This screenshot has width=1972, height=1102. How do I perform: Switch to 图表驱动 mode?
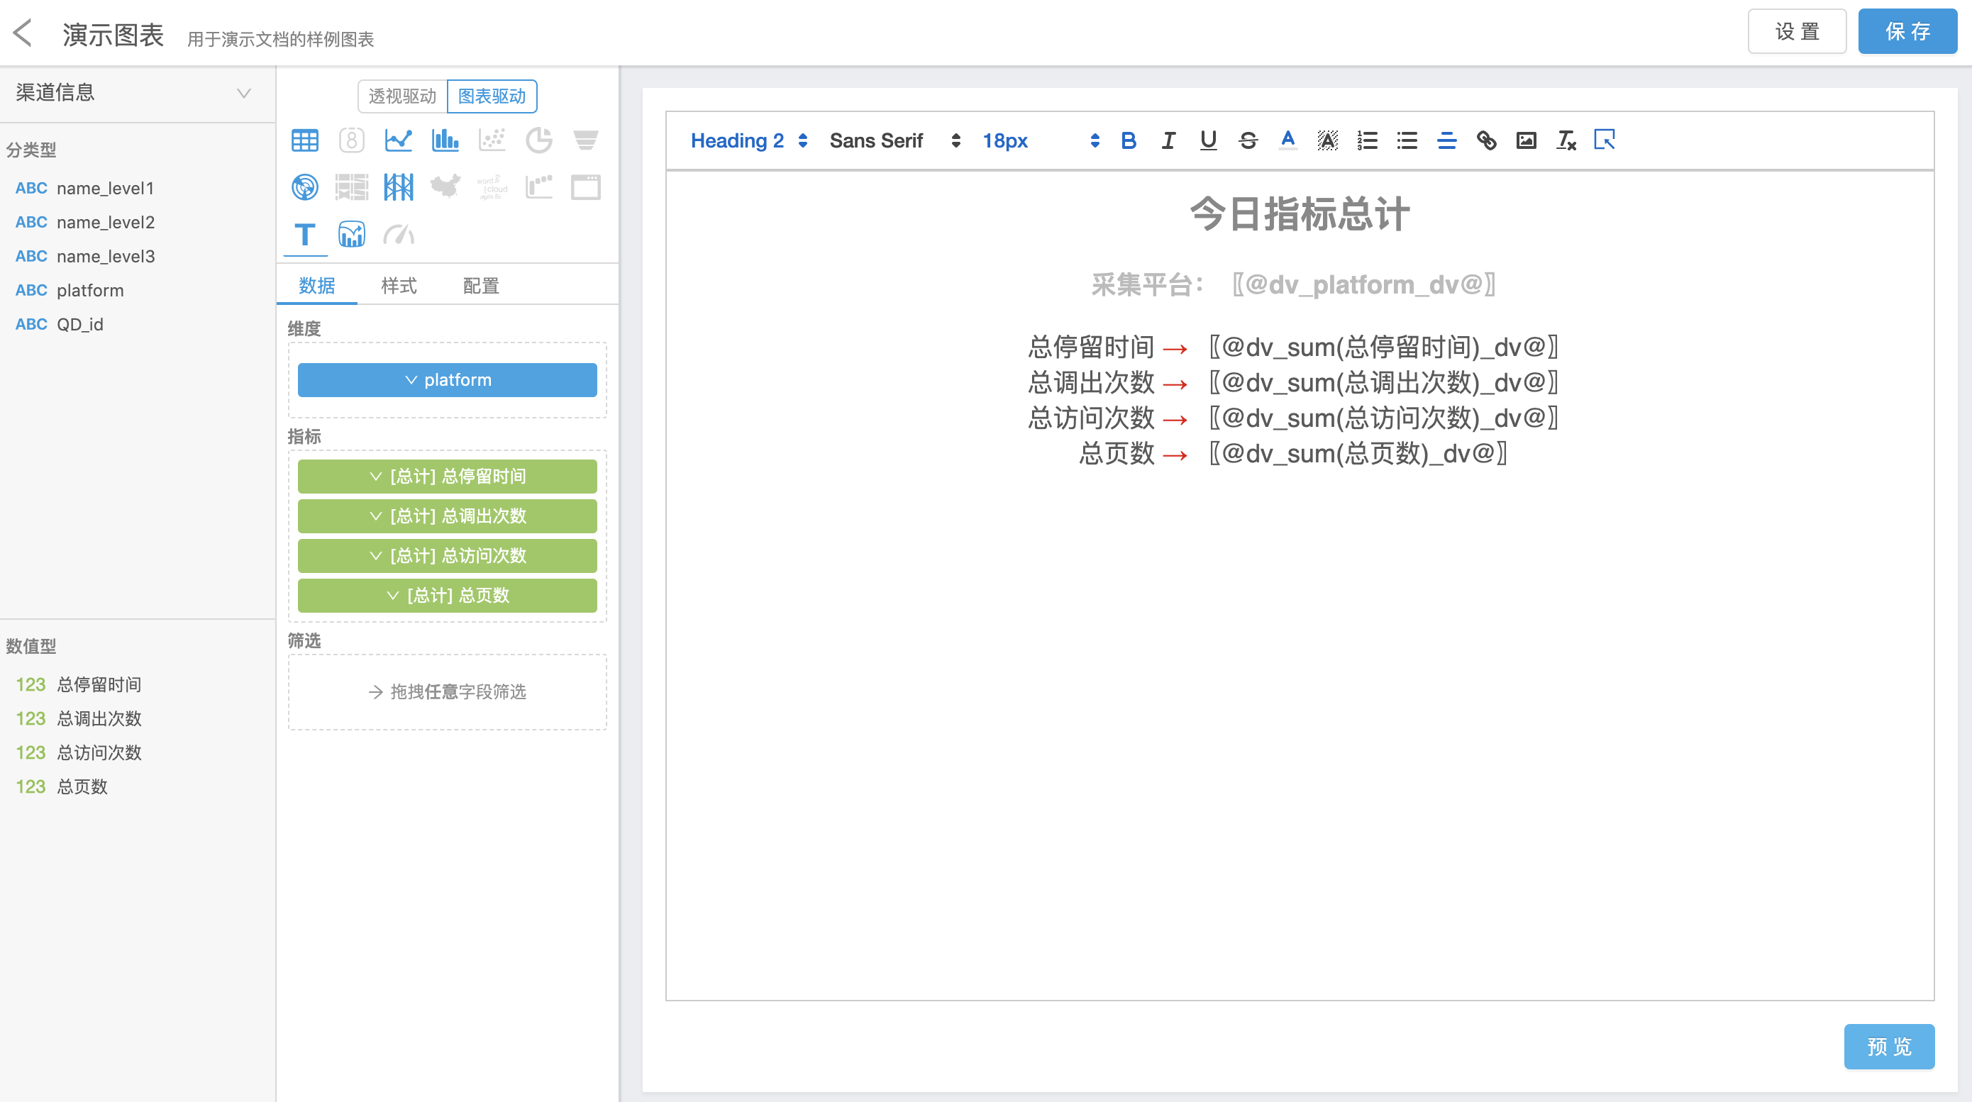(492, 96)
